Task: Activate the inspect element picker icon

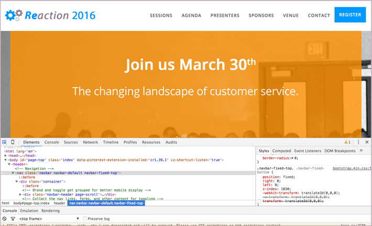Action: 5,142
